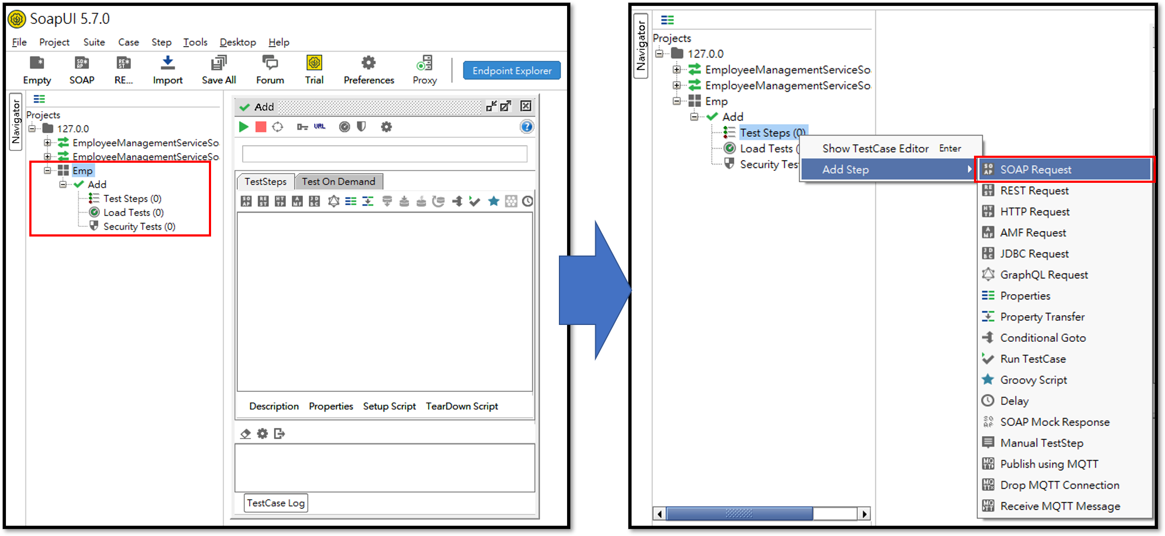Click the Endpoint Explorer button
This screenshot has width=1165, height=536.
(511, 71)
